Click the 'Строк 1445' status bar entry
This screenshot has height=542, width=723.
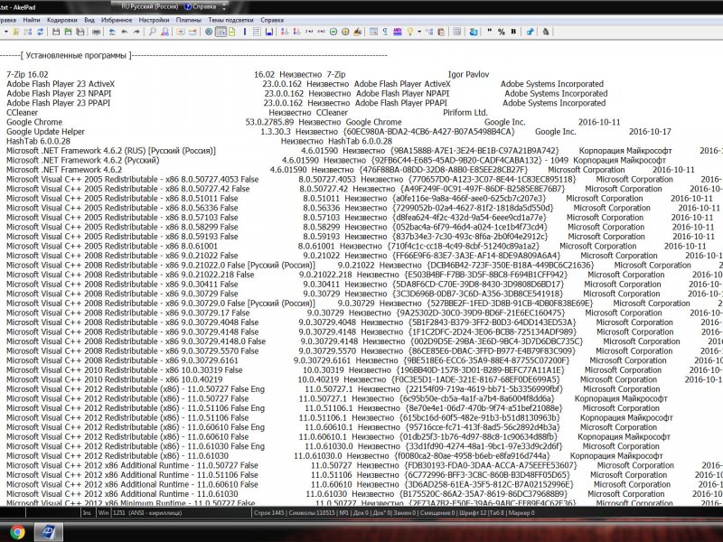point(269,512)
